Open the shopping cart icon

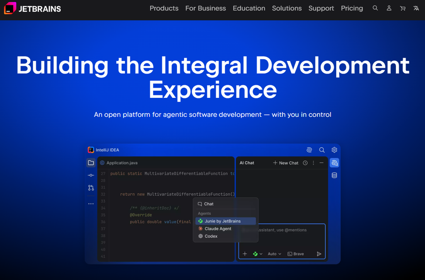[x=403, y=8]
